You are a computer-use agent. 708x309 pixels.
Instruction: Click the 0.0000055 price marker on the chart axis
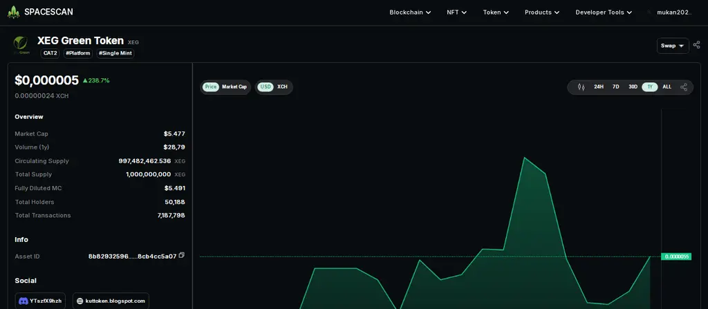coord(676,256)
